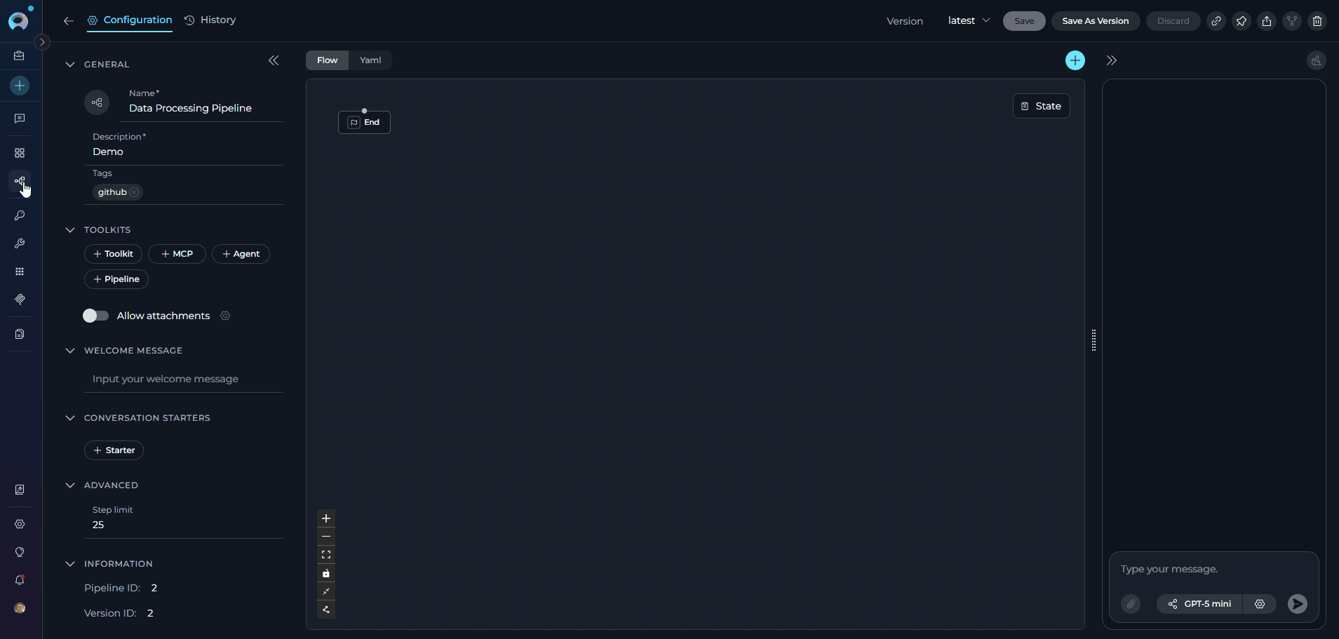This screenshot has width=1339, height=639.
Task: Open the History tab
Action: pyautogui.click(x=210, y=20)
